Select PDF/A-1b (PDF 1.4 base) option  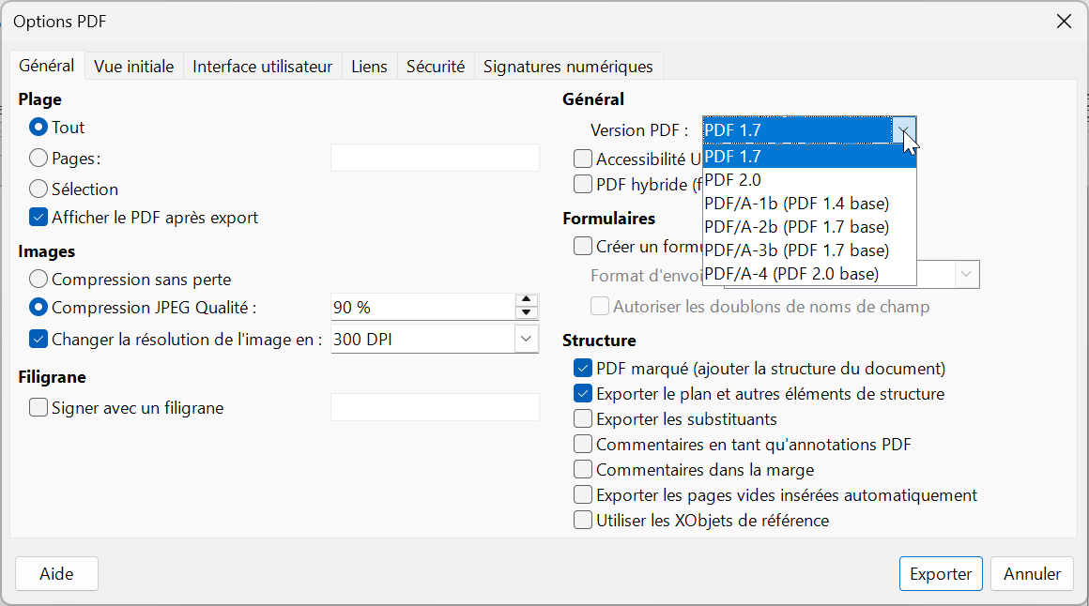[x=796, y=204]
